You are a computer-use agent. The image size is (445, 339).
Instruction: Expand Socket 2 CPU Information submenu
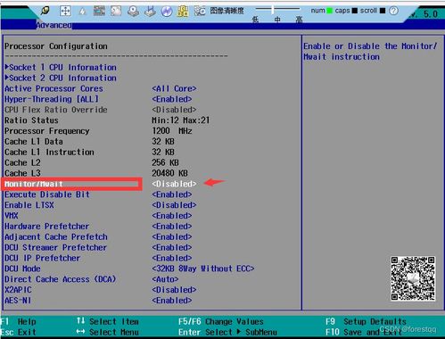[61, 79]
